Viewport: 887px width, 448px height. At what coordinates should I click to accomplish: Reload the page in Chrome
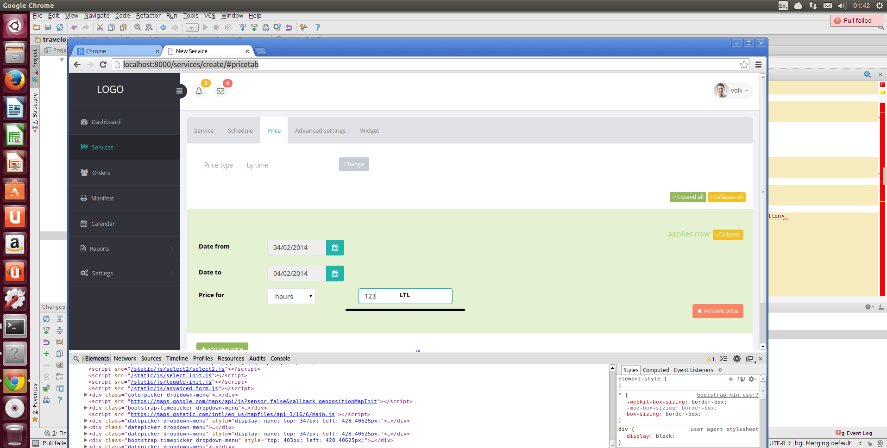click(103, 64)
